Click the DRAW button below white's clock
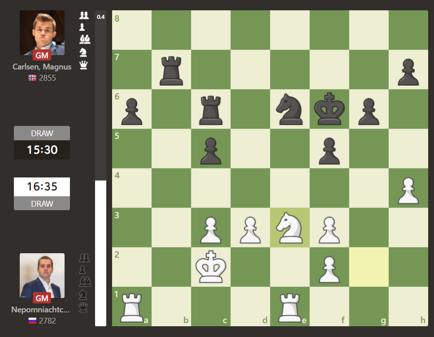This screenshot has height=337, width=434. click(x=42, y=203)
